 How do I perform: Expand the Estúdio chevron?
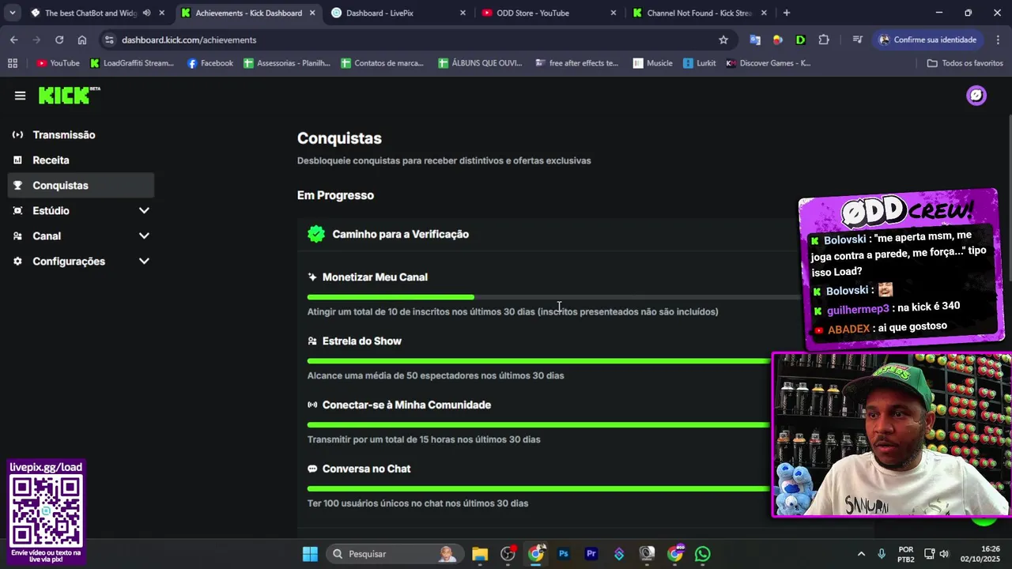click(144, 211)
